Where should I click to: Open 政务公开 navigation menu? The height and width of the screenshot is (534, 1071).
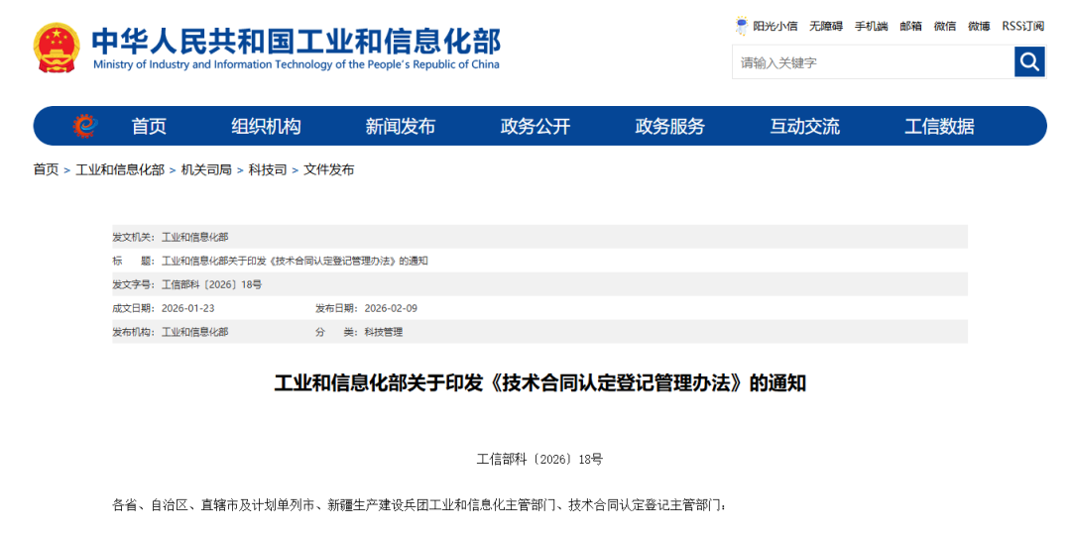535,126
